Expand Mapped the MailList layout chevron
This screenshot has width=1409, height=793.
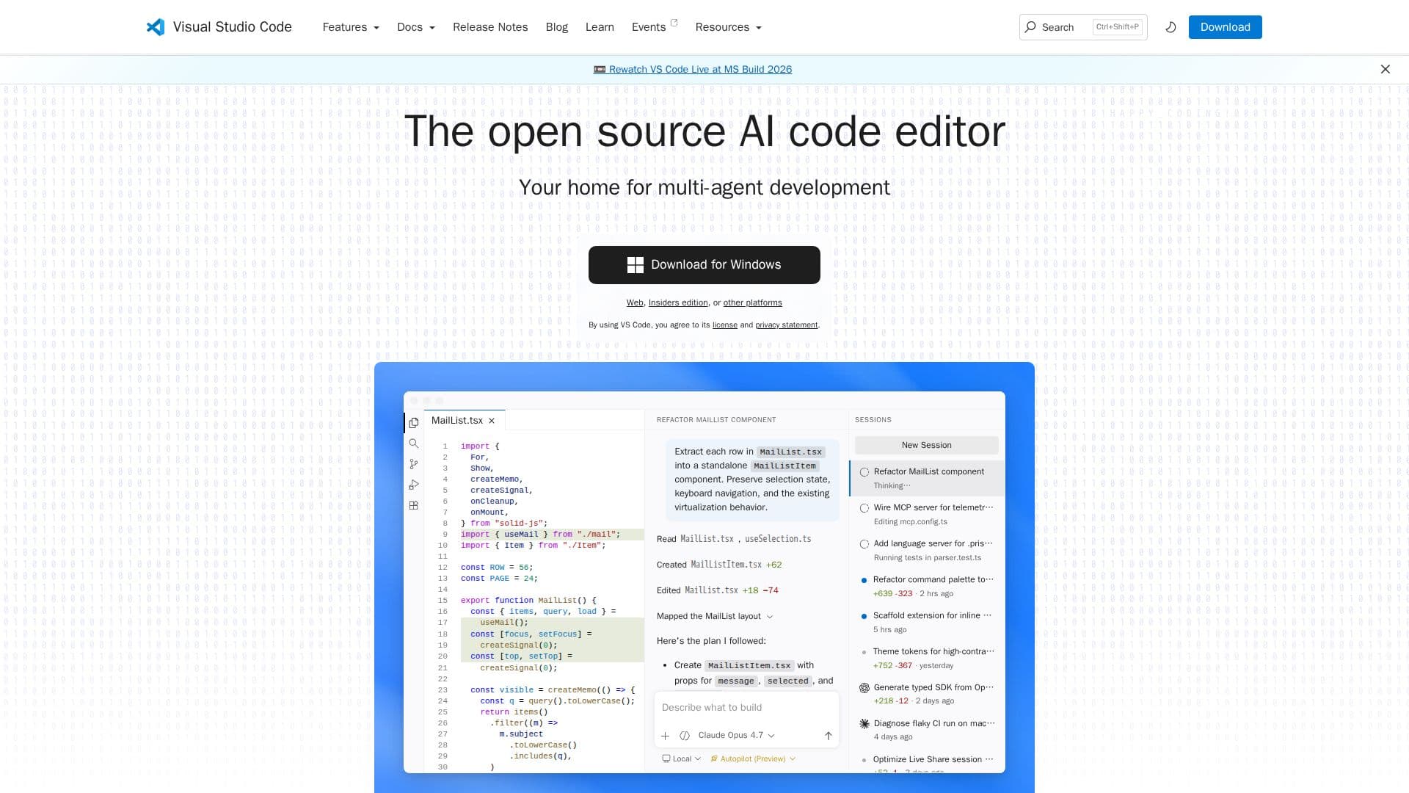(x=769, y=617)
